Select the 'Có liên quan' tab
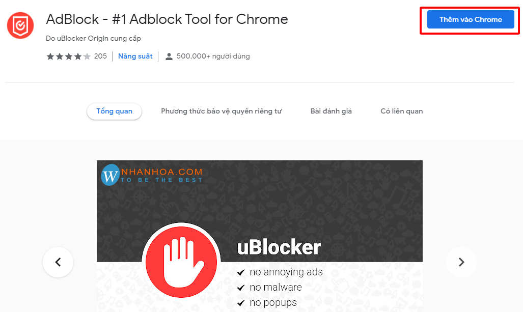 pyautogui.click(x=401, y=110)
